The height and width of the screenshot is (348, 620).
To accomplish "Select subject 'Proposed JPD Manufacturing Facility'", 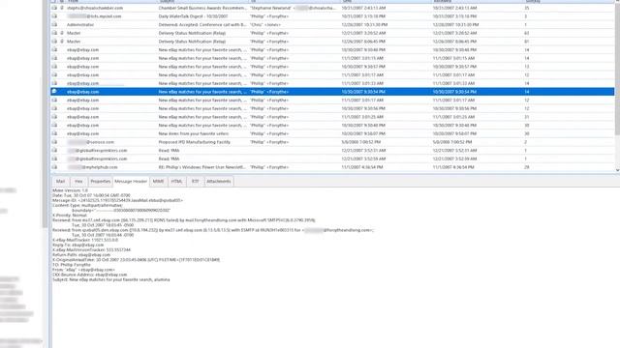I will (194, 142).
